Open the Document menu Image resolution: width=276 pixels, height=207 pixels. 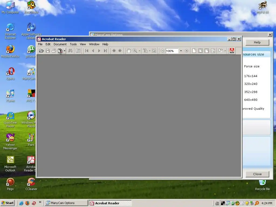(x=60, y=44)
